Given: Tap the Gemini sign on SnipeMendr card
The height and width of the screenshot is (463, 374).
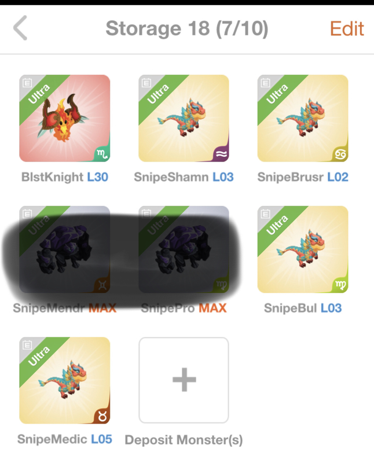Looking at the screenshot, I should pos(102,285).
